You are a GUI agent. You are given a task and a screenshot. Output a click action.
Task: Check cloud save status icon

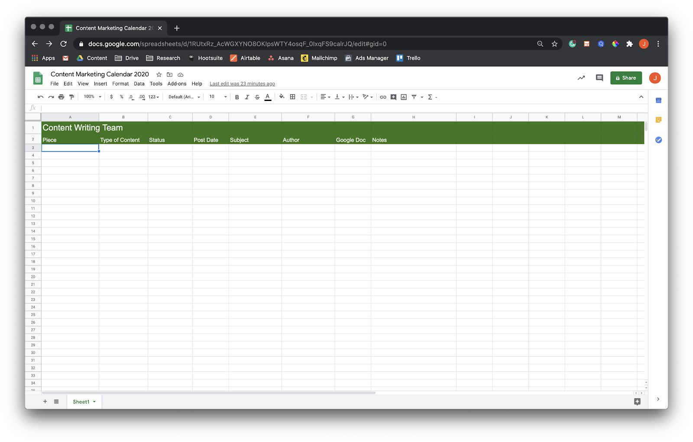point(181,75)
